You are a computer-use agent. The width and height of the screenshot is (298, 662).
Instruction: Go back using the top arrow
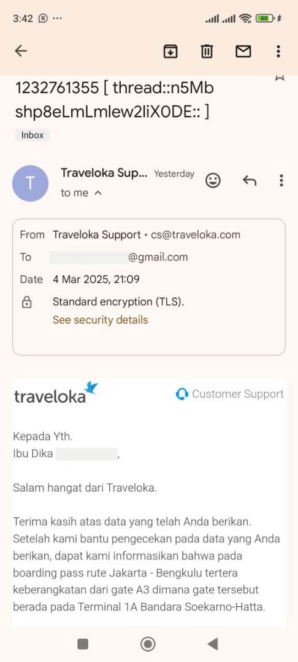coord(21,51)
